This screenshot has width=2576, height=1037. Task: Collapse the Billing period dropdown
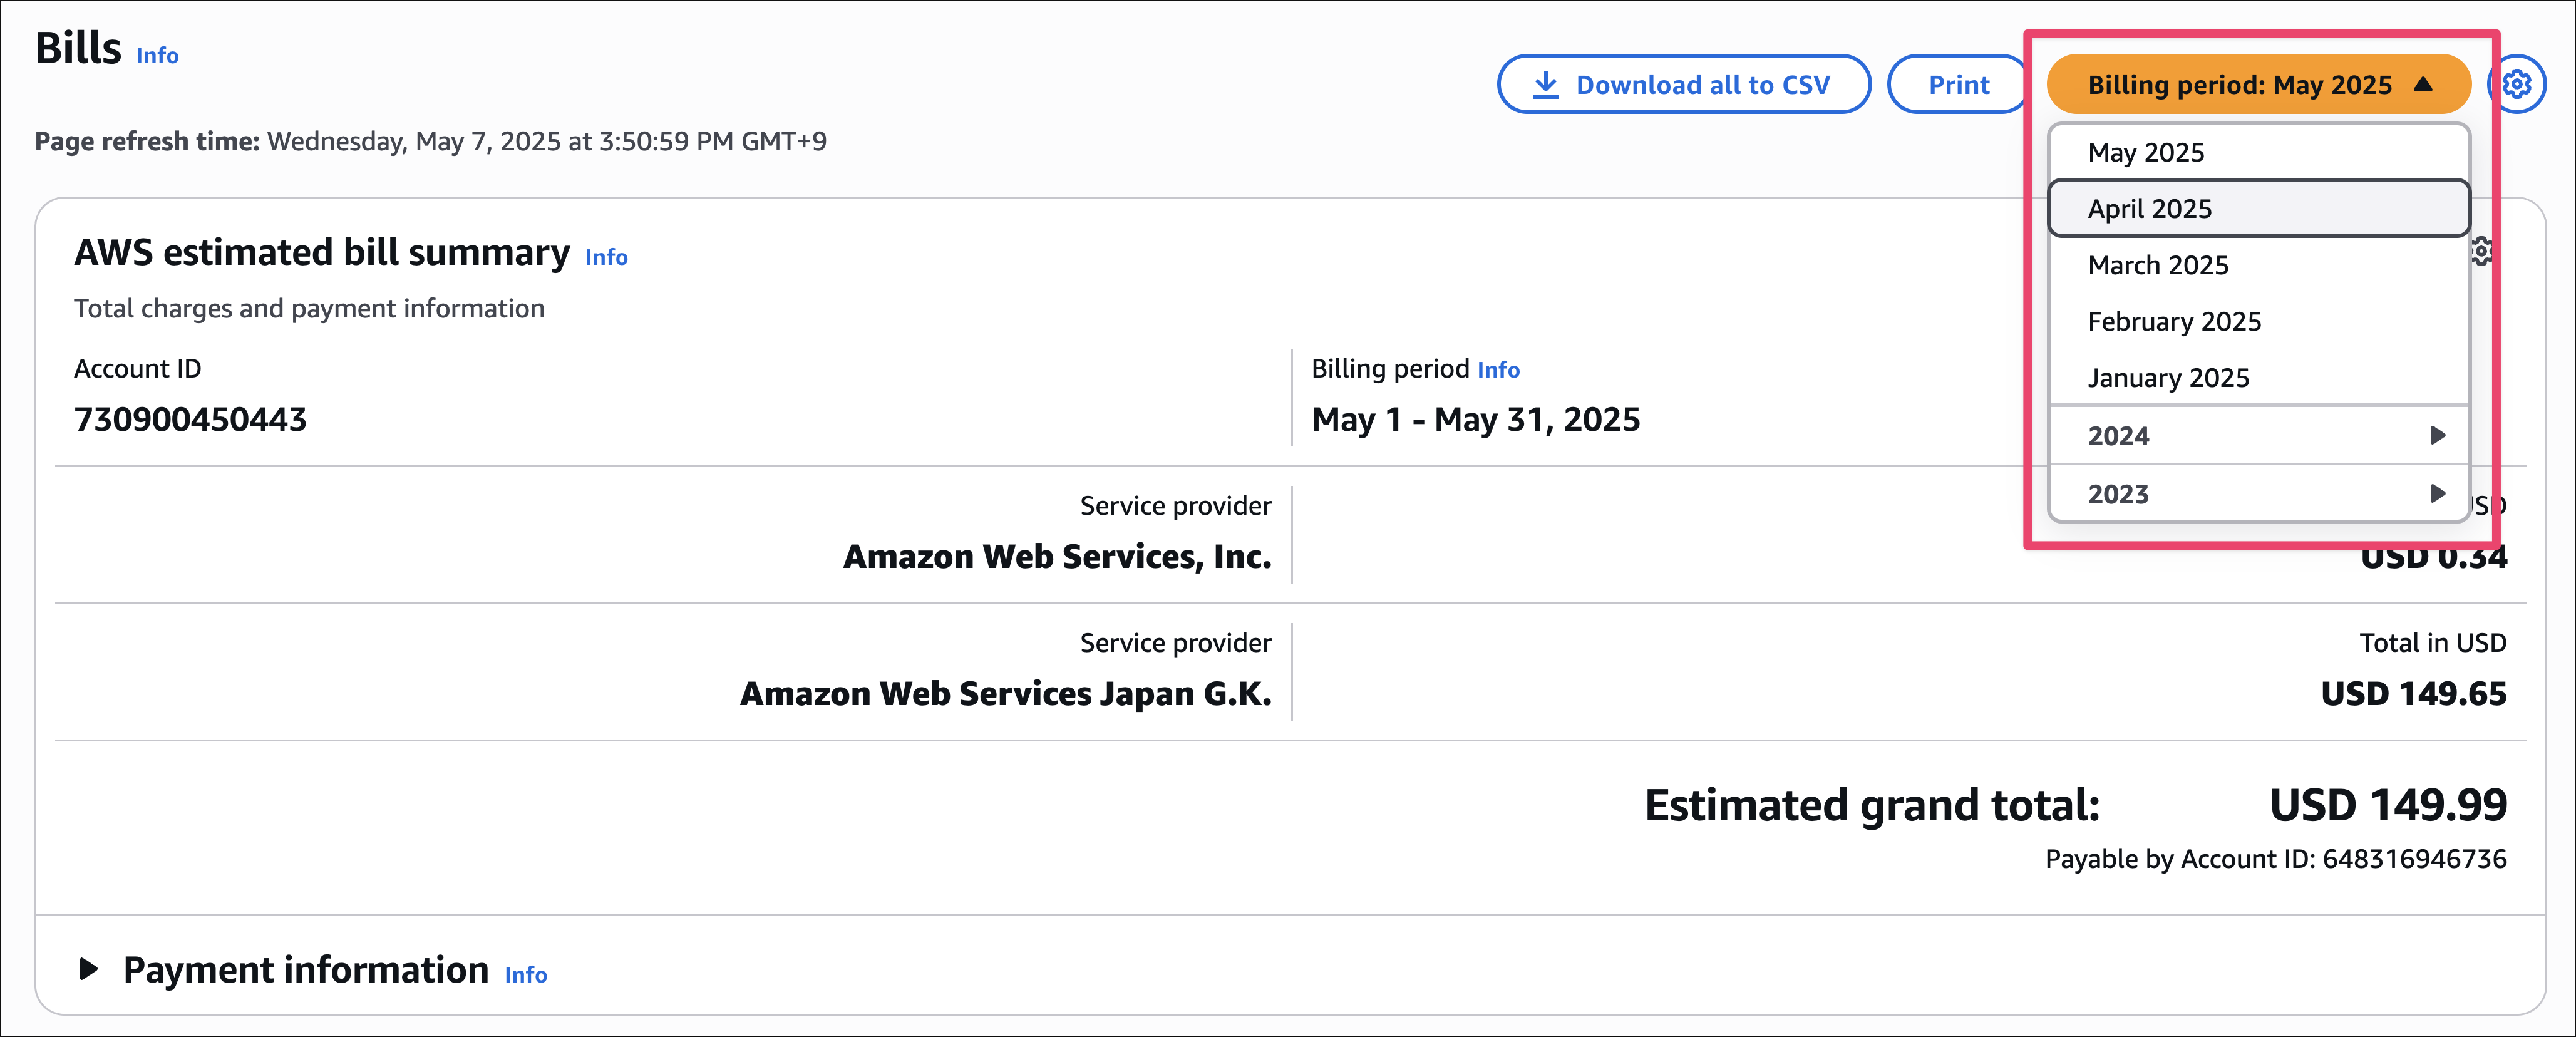coord(2258,85)
